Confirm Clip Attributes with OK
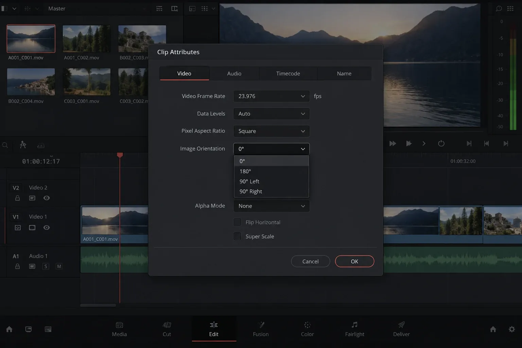Image resolution: width=522 pixels, height=348 pixels. click(354, 261)
